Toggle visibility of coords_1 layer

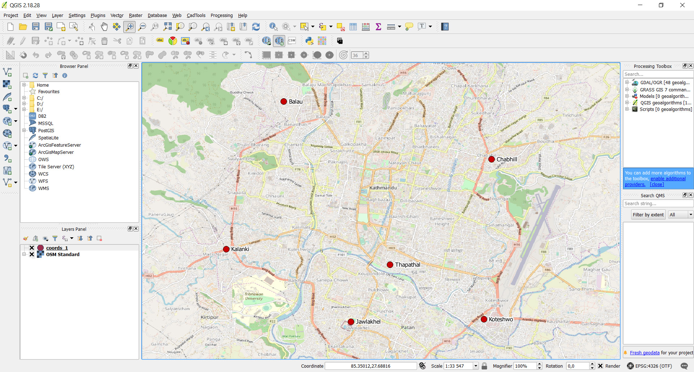(x=32, y=248)
